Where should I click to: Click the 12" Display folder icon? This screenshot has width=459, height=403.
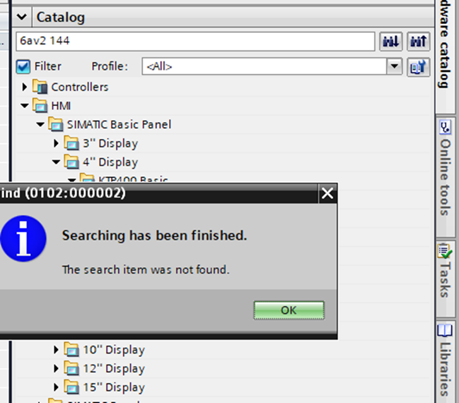click(x=71, y=368)
